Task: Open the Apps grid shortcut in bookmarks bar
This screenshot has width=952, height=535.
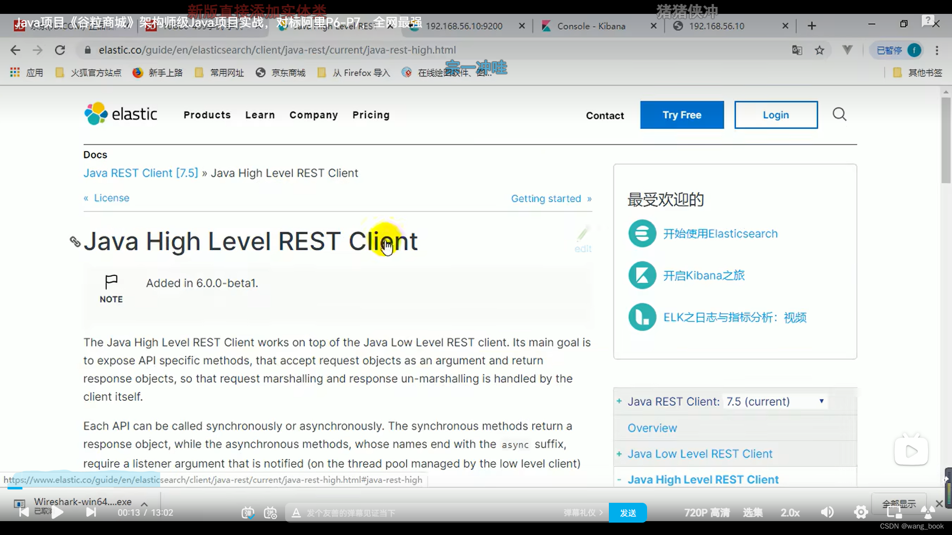Action: (x=27, y=72)
